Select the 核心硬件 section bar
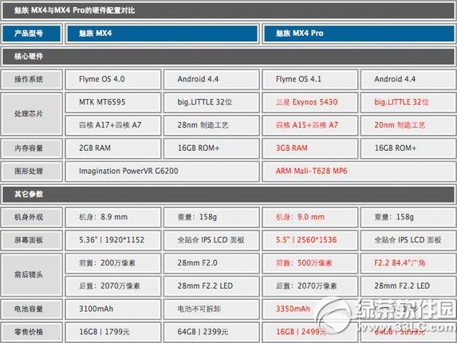Viewport: 457px width, 343px height. point(228,57)
